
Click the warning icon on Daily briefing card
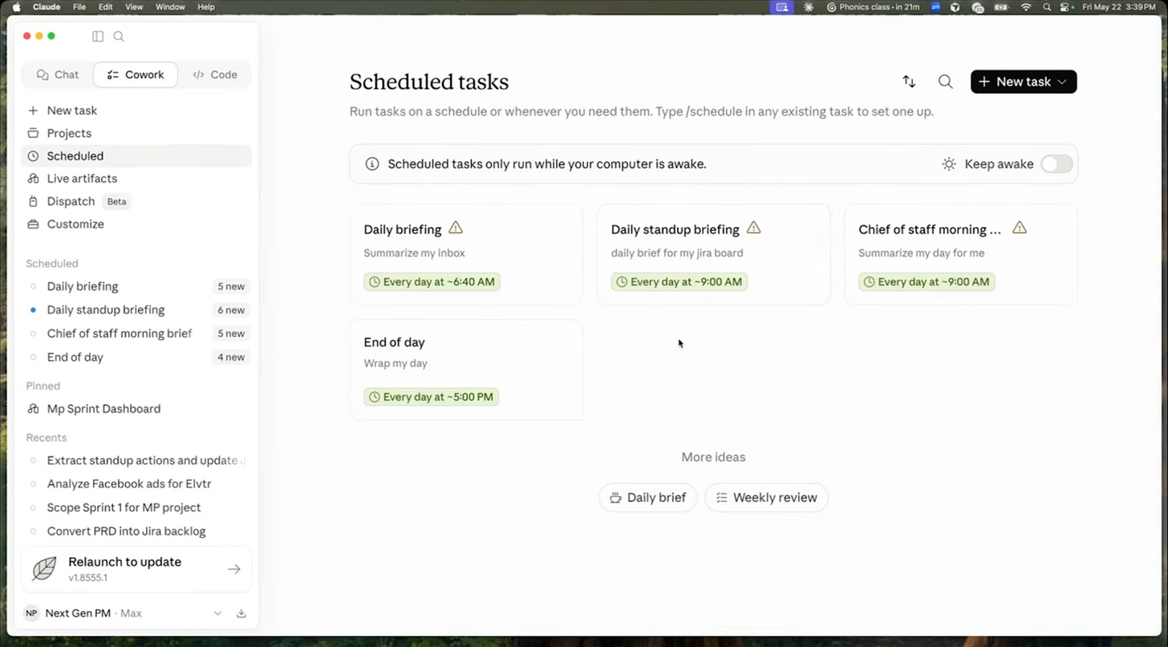456,228
